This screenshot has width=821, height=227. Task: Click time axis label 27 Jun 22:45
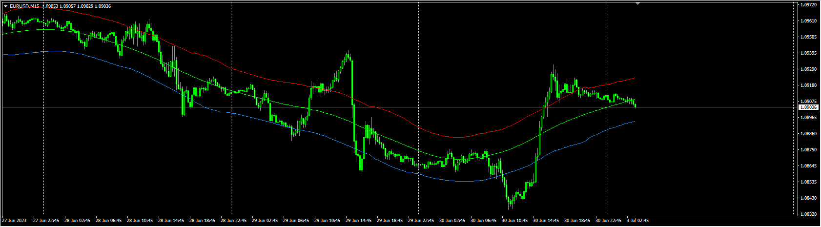[46, 221]
